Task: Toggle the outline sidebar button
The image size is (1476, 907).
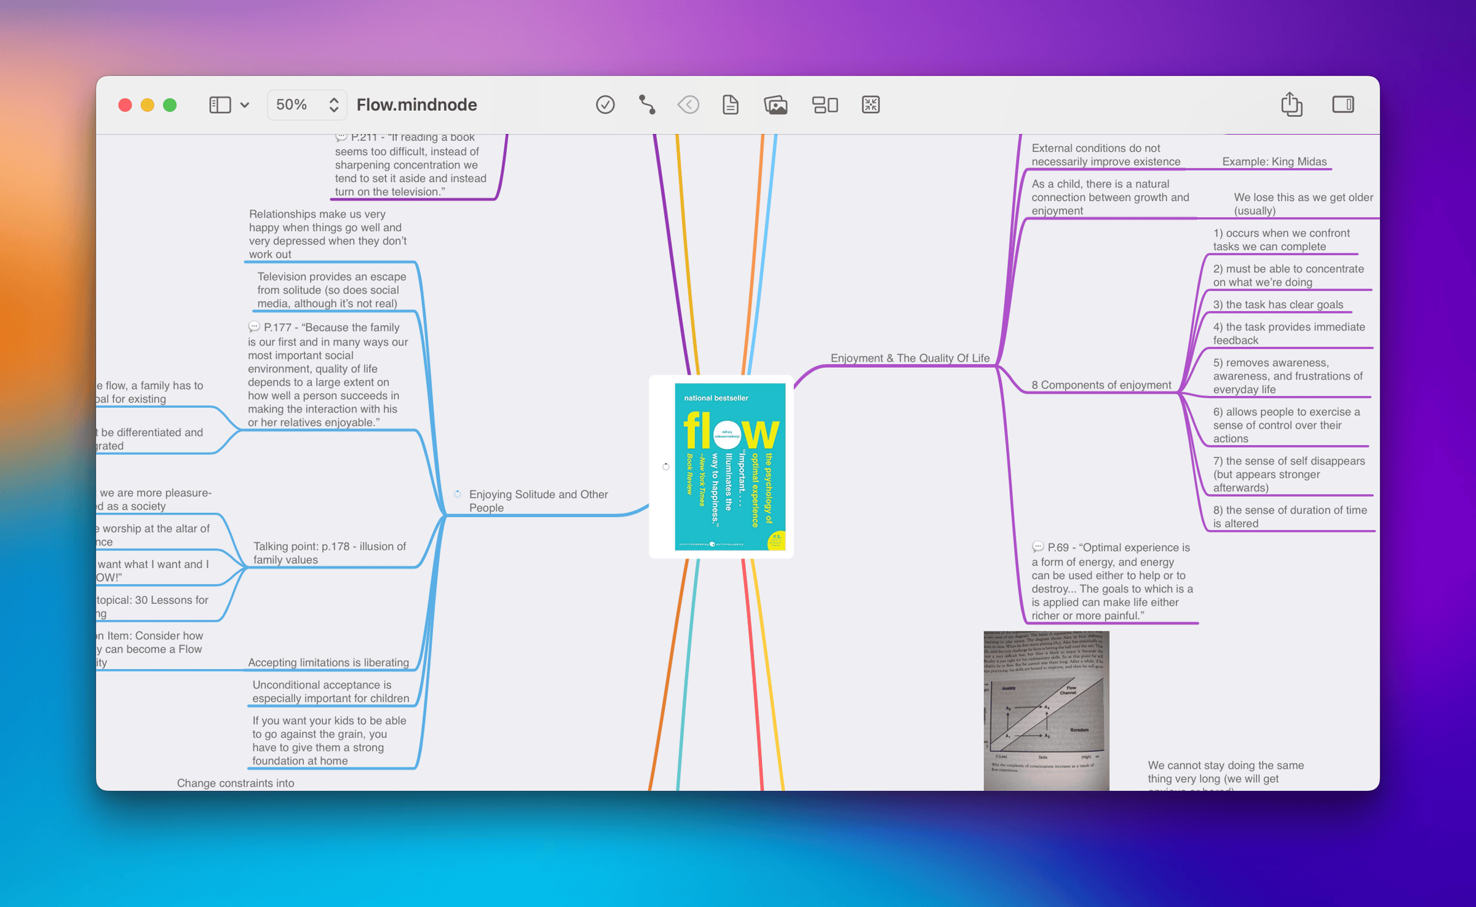Action: click(x=220, y=105)
